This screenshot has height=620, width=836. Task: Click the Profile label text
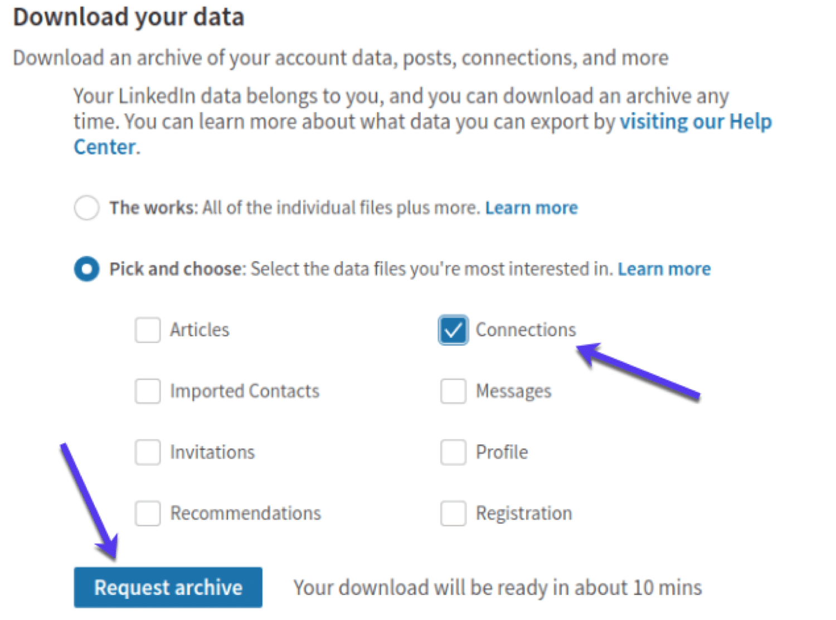(501, 452)
